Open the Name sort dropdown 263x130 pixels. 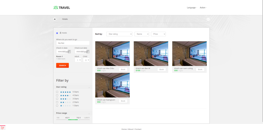(x=142, y=34)
